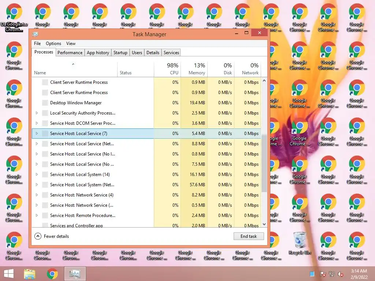Click the Service Host: Local Service (7) icon
This screenshot has height=281, width=375.
click(45, 134)
